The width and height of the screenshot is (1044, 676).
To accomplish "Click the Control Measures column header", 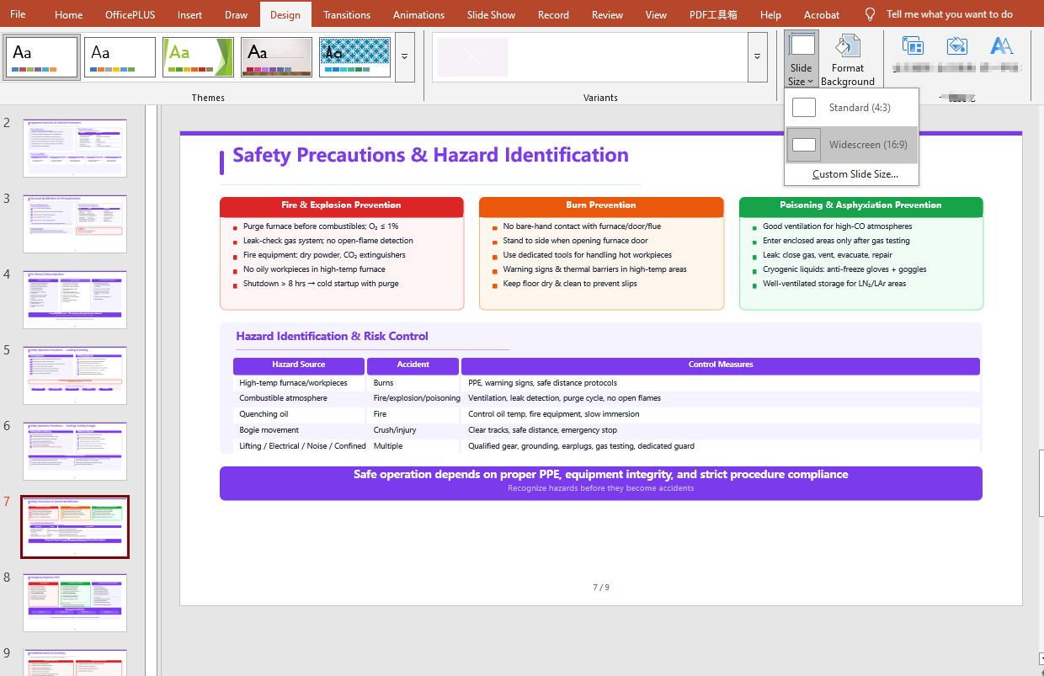I will [x=721, y=365].
